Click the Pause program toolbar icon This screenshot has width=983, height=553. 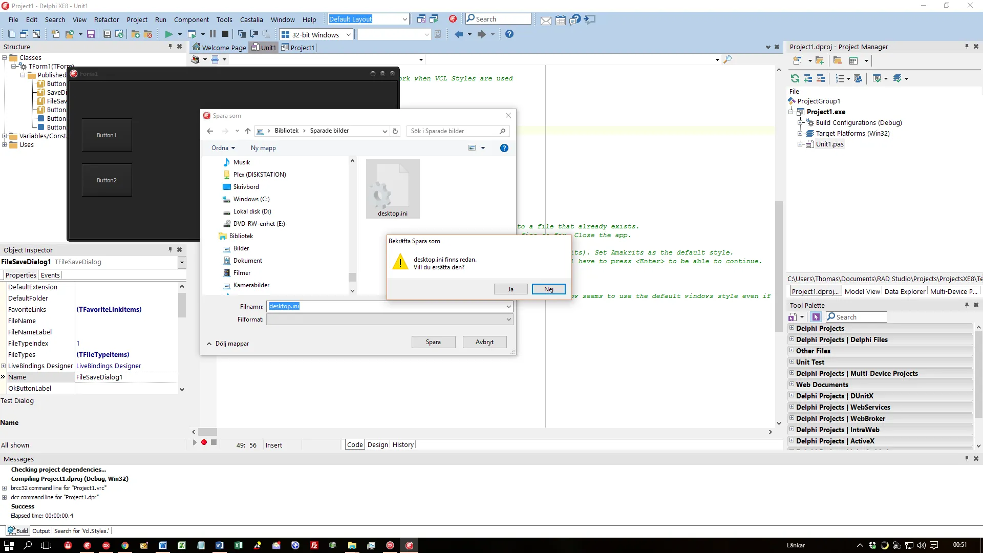(x=212, y=34)
